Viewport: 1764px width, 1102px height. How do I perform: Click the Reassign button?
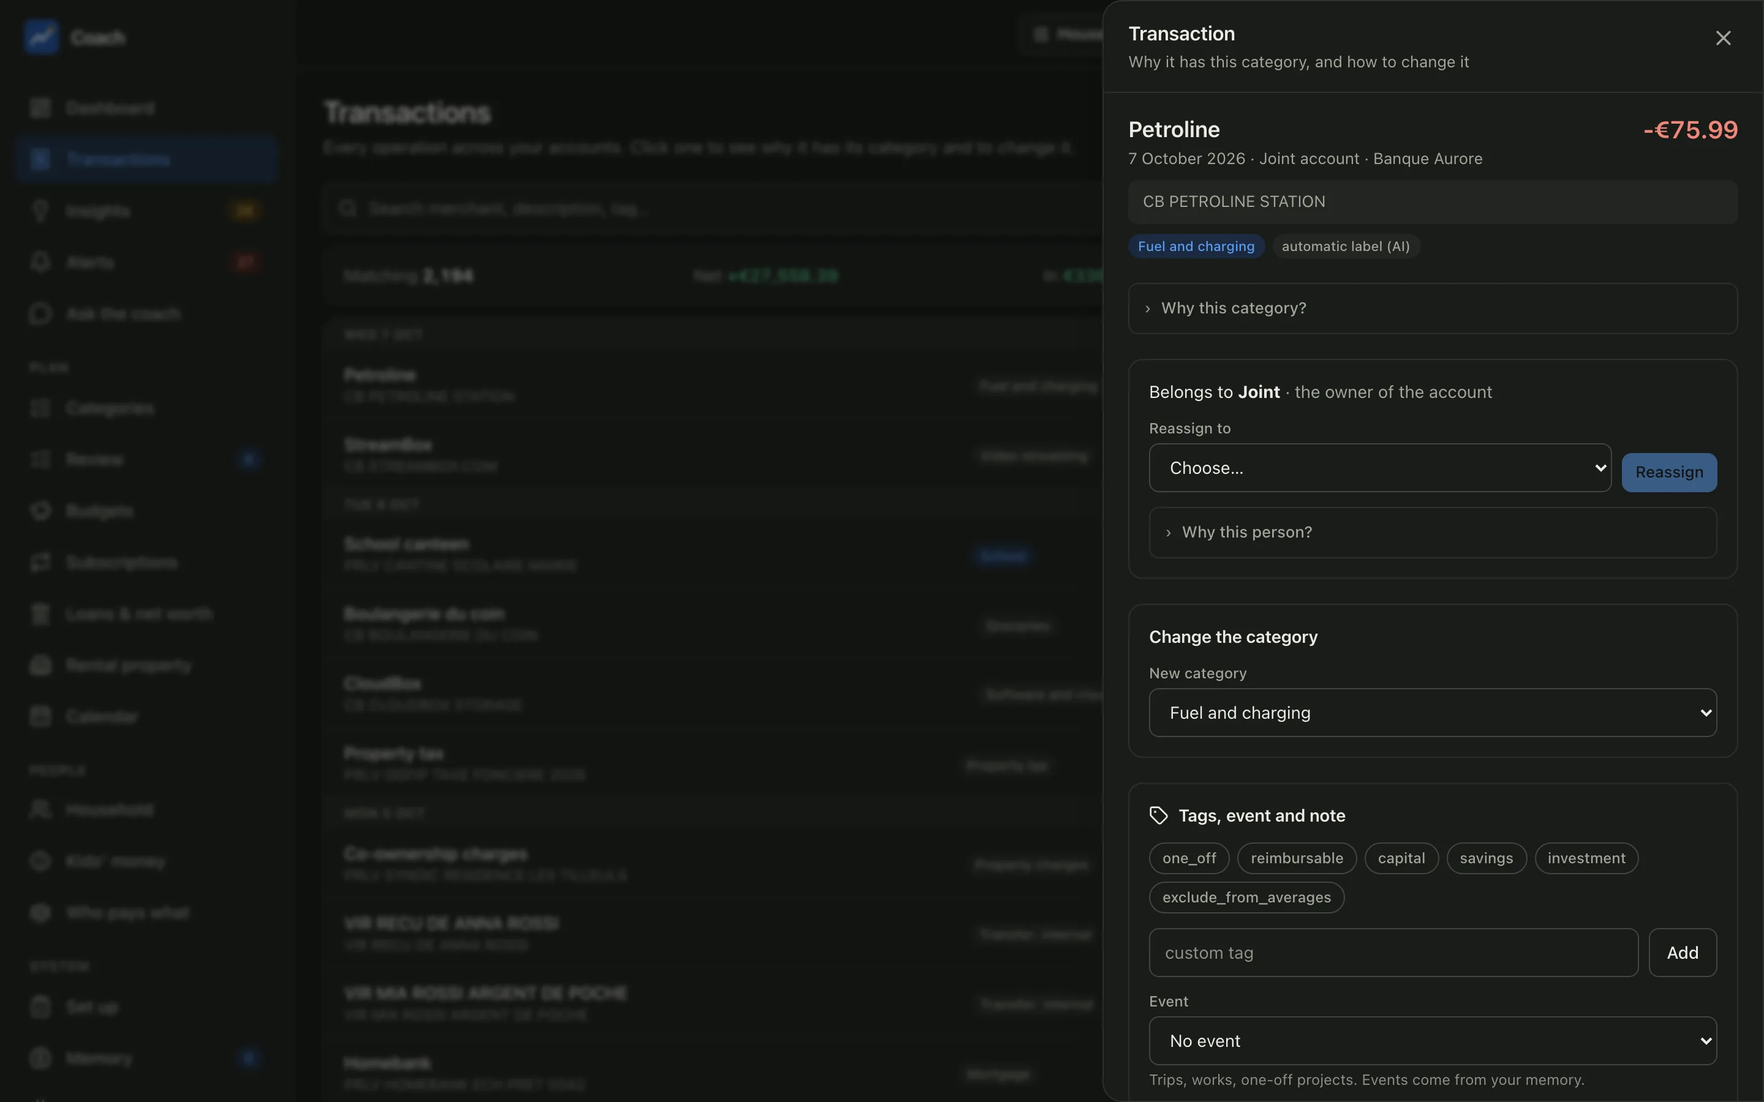[1668, 472]
